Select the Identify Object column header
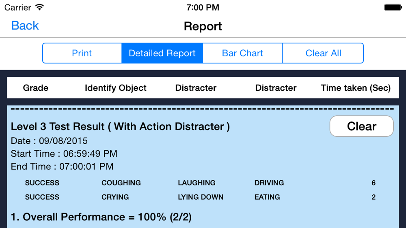The height and width of the screenshot is (228, 406). point(115,88)
